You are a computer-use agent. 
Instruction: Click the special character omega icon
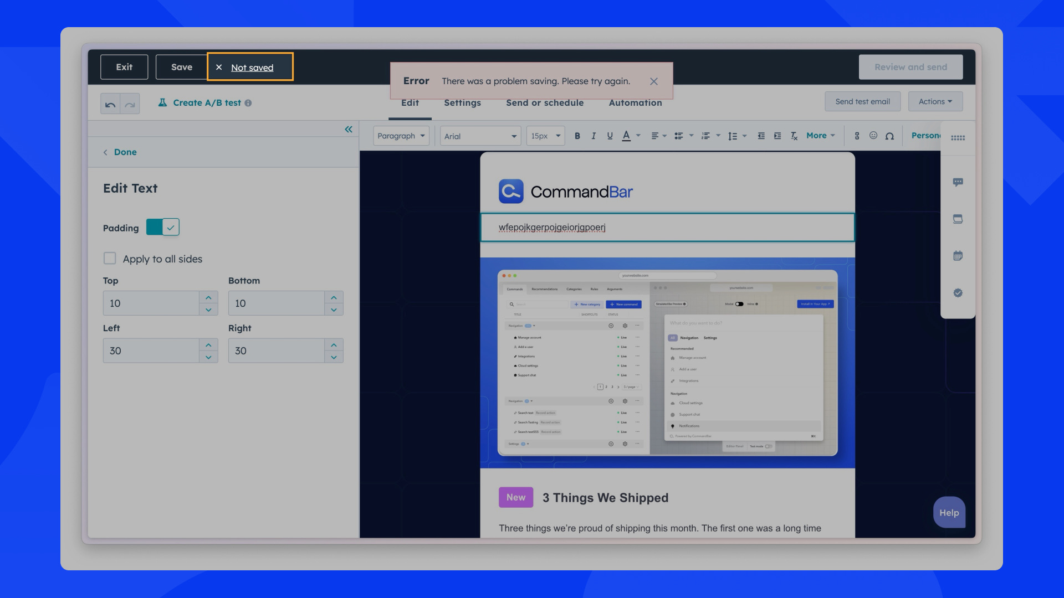(889, 136)
